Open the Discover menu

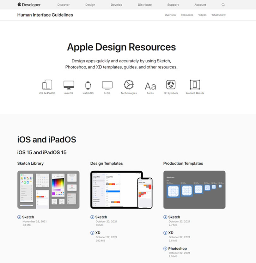pyautogui.click(x=64, y=5)
